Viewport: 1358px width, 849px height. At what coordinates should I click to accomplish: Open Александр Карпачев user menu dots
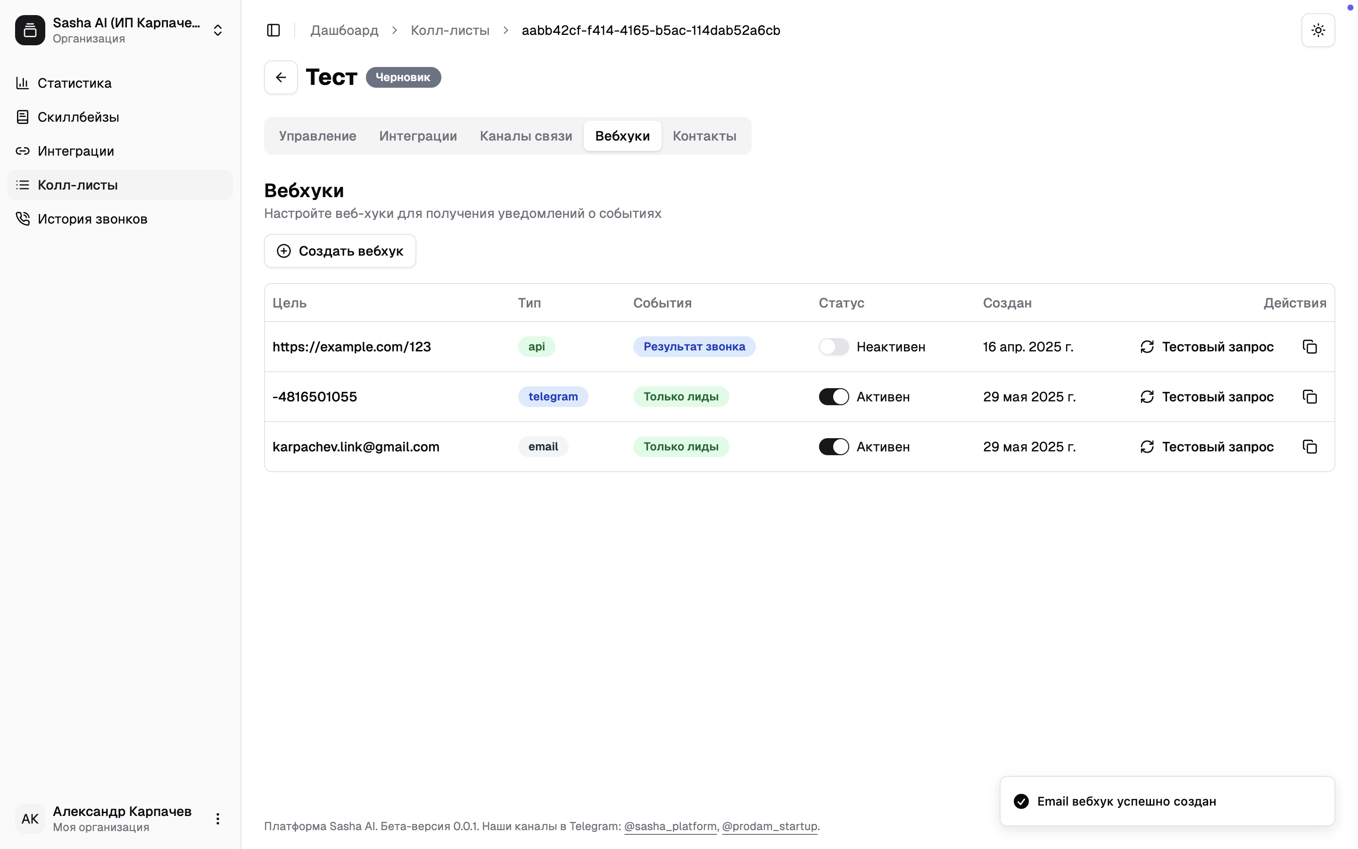coord(218,819)
